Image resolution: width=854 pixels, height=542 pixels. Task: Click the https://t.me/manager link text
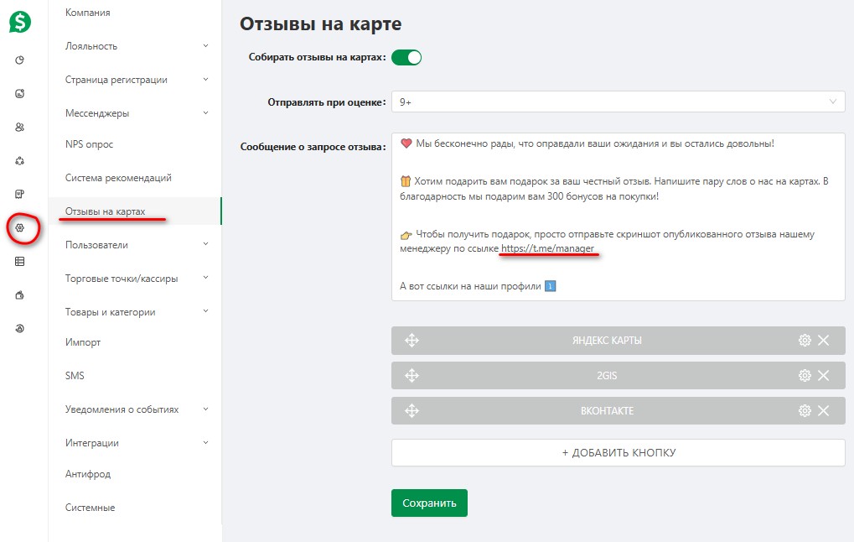pyautogui.click(x=547, y=248)
